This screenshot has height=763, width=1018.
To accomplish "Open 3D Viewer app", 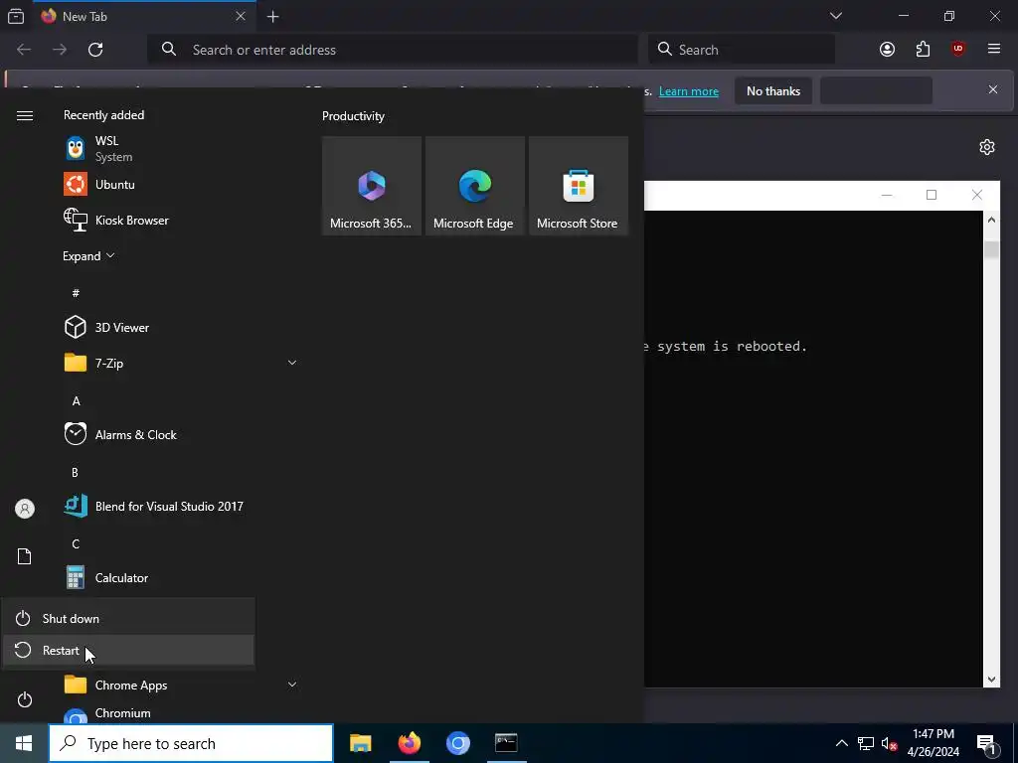I will click(182, 327).
